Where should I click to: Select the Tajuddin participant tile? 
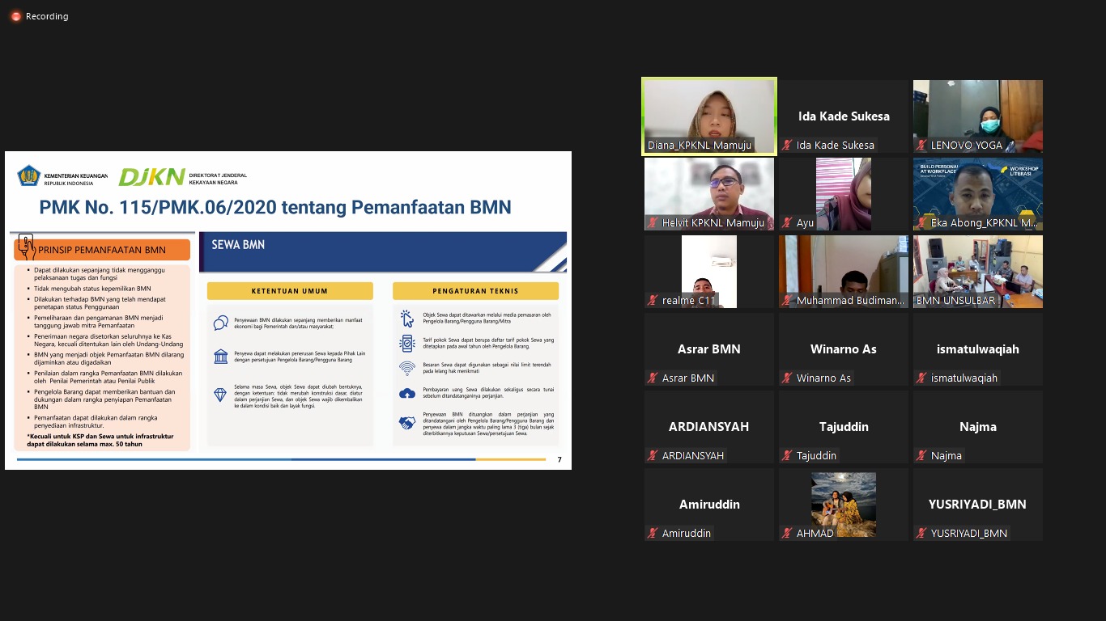coord(844,427)
